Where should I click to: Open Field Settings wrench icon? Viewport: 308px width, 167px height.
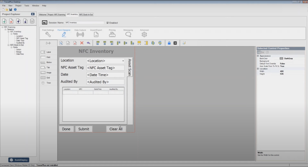pyautogui.click(x=48, y=35)
